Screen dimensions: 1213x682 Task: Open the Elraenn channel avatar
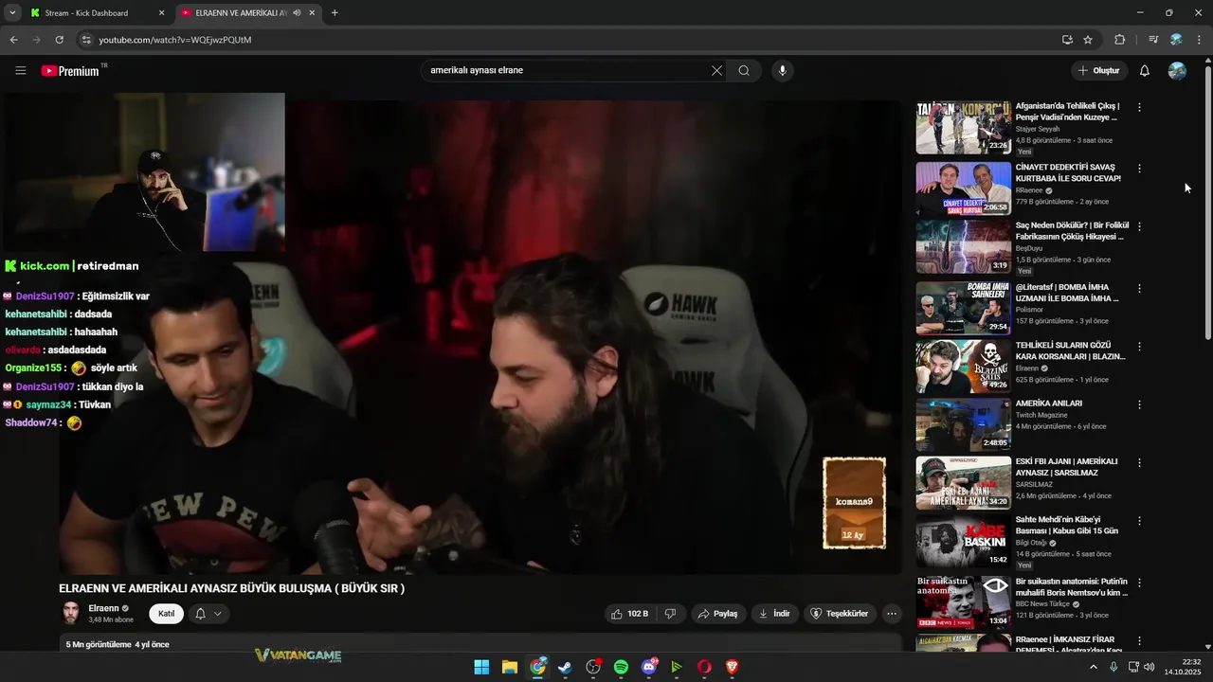(x=70, y=614)
